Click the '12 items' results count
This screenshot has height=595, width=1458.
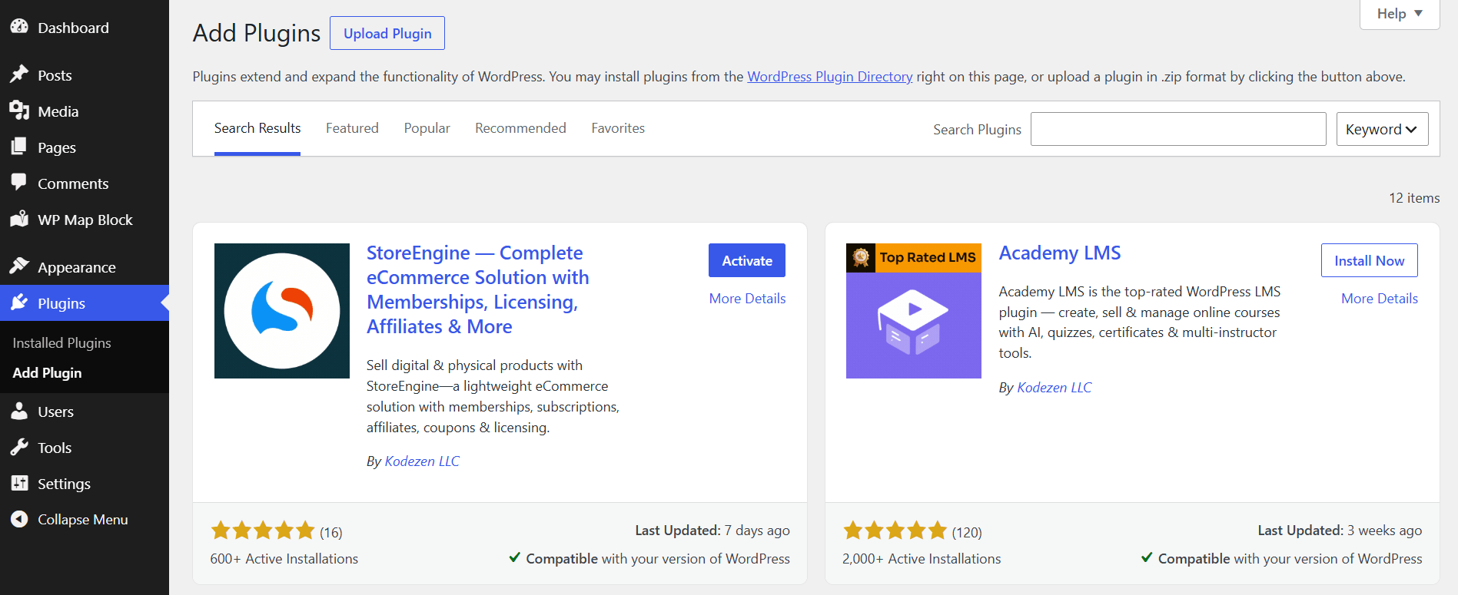click(1414, 198)
